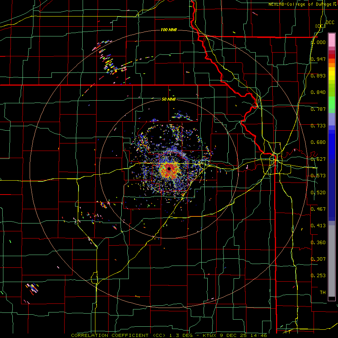
Task: Click the gray low-value segment of the color bar
Action: pos(332,261)
